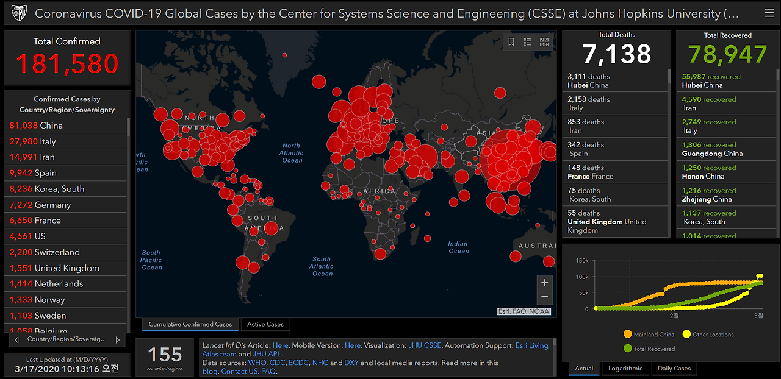This screenshot has width=781, height=379.
Task: Click France 148 deaths entry
Action: (x=616, y=172)
